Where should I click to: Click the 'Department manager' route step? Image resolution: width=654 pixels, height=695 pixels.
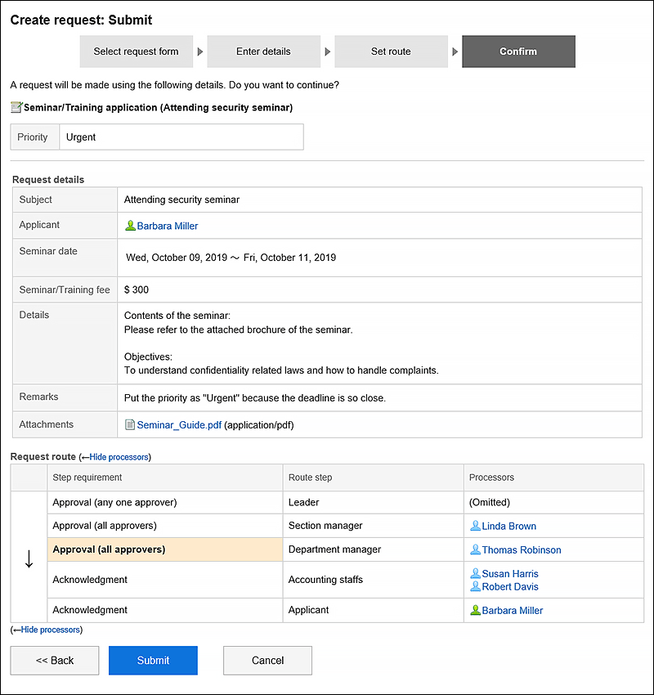pos(373,549)
